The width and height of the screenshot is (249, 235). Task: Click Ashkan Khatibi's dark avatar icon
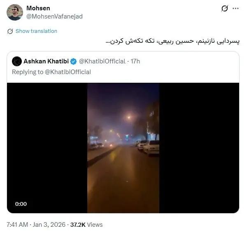[17, 61]
